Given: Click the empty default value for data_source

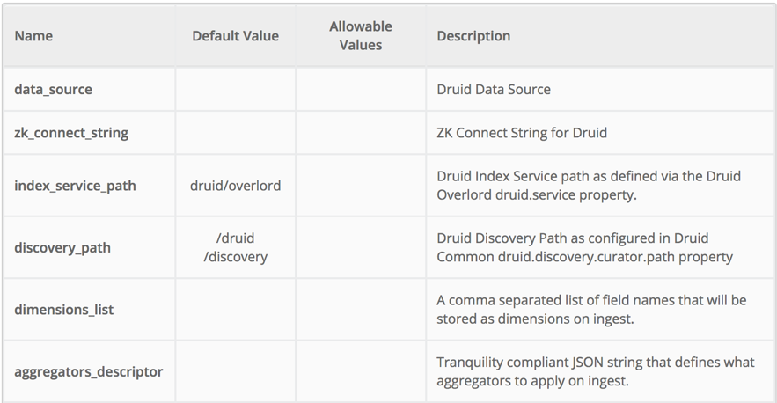Looking at the screenshot, I should pyautogui.click(x=235, y=89).
